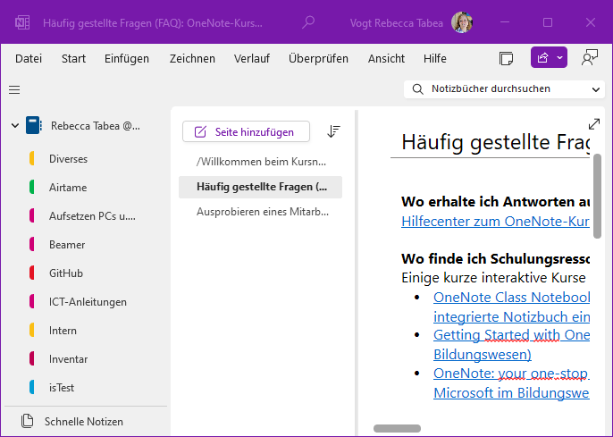613x437 pixels.
Task: Open the Datei menu
Action: pos(29,59)
